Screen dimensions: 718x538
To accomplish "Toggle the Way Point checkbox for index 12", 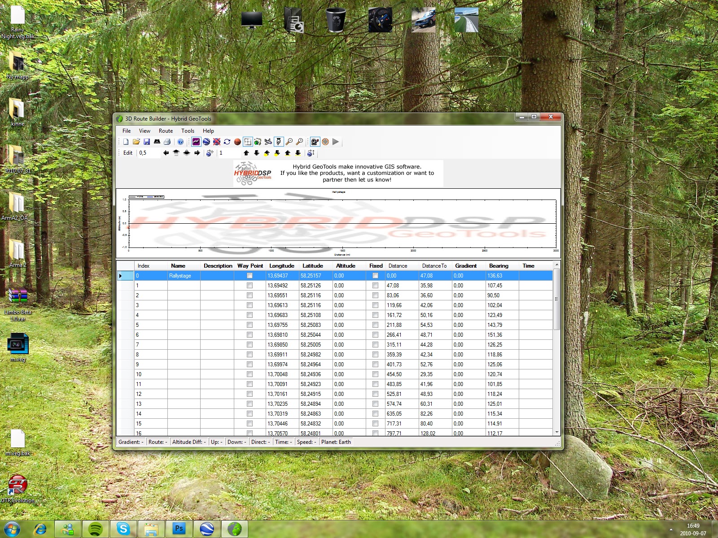I will pyautogui.click(x=250, y=394).
